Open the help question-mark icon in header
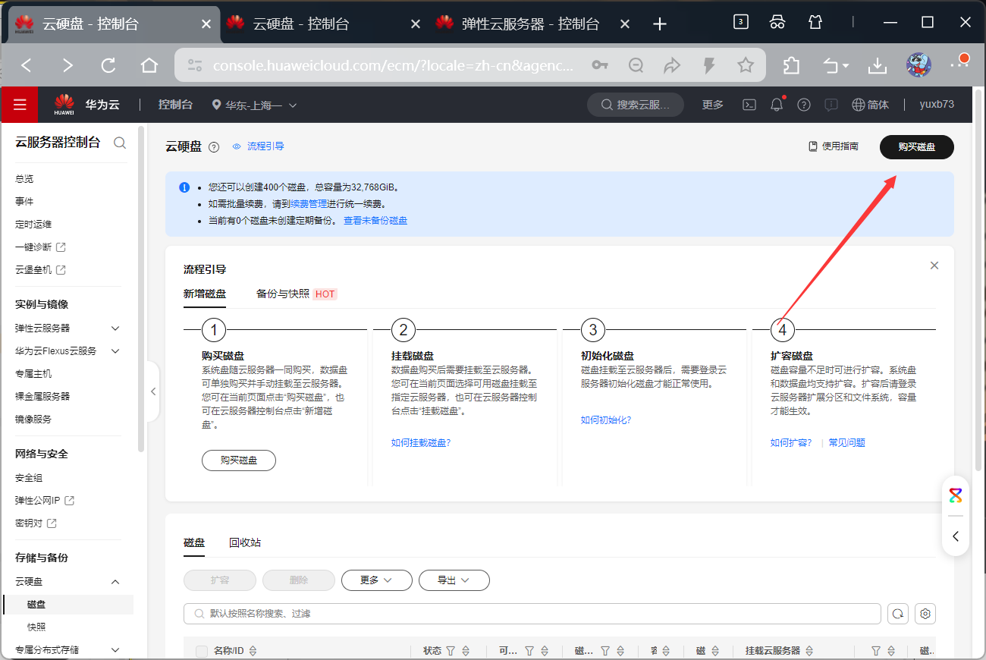The height and width of the screenshot is (660, 986). pyautogui.click(x=804, y=105)
